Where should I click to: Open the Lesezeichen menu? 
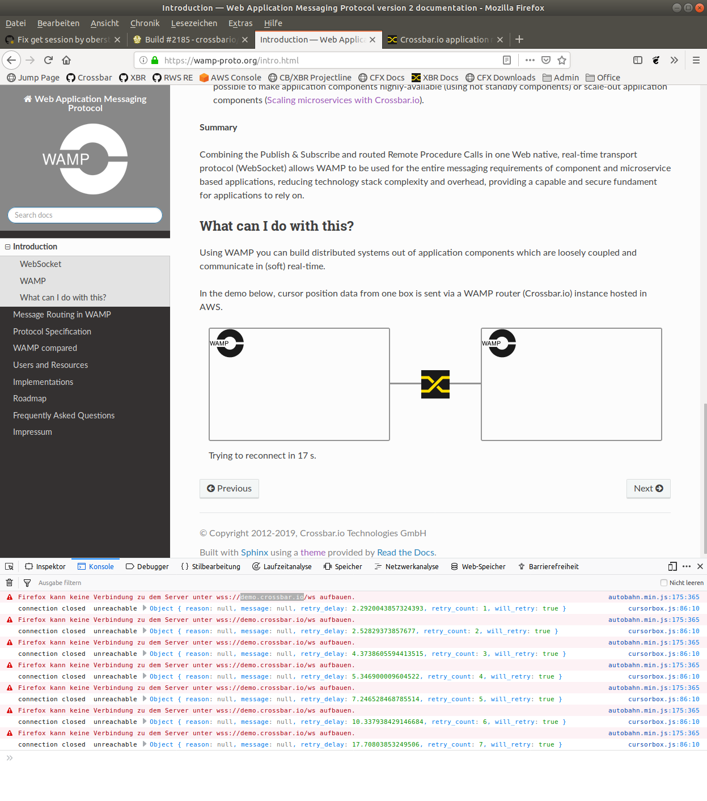tap(194, 23)
